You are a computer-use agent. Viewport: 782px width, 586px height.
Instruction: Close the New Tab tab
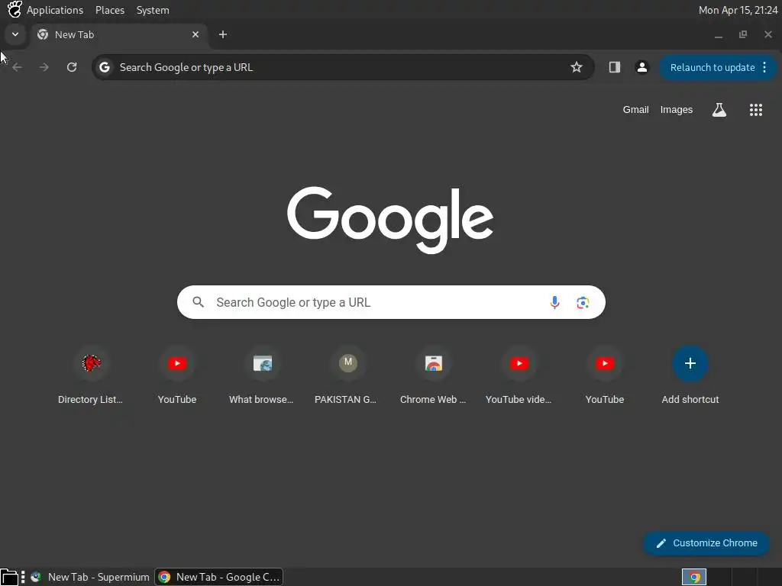[195, 34]
